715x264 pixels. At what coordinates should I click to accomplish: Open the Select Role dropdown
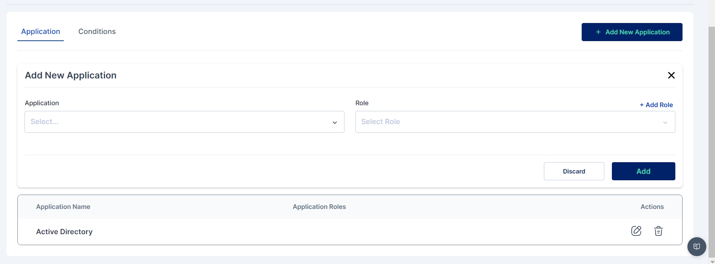(506, 122)
